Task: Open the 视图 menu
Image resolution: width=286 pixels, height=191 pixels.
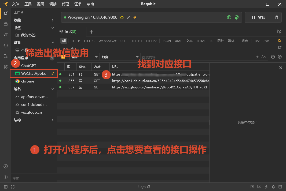Action: [40, 4]
